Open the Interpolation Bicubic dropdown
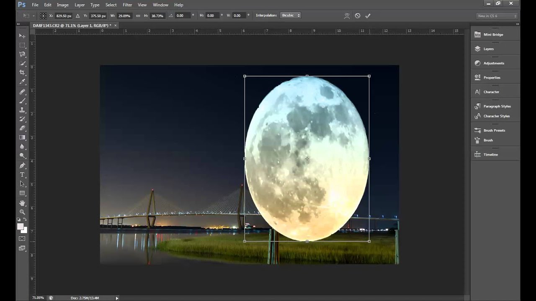This screenshot has height=301, width=536. click(291, 15)
